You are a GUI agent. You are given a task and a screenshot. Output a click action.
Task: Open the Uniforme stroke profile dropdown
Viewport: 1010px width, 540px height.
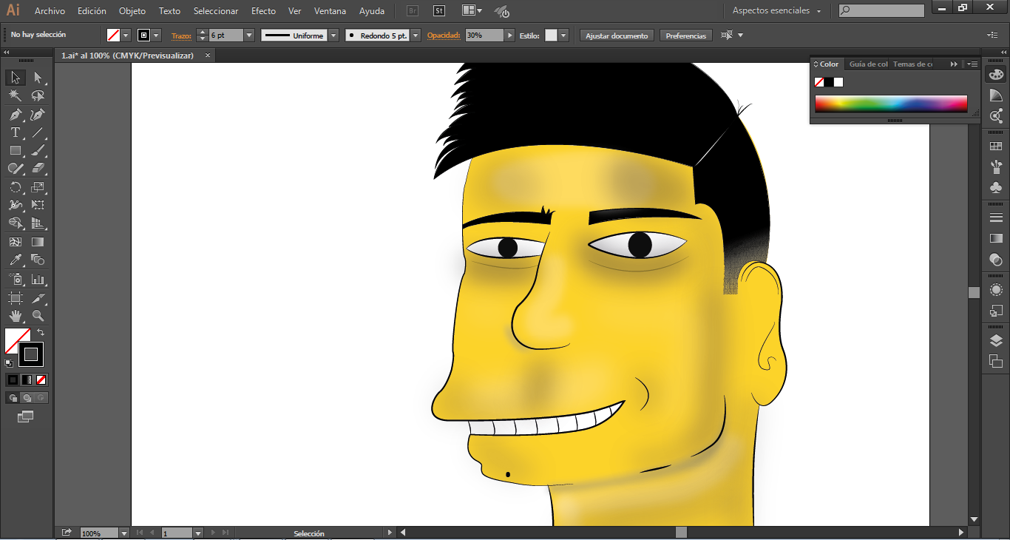point(333,36)
